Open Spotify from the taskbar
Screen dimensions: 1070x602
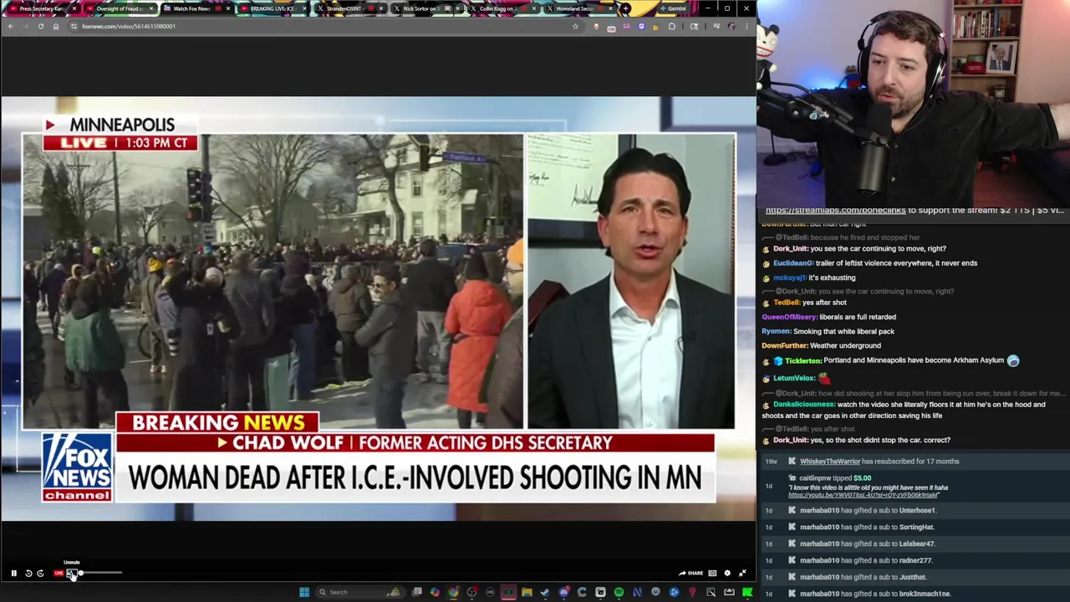619,592
